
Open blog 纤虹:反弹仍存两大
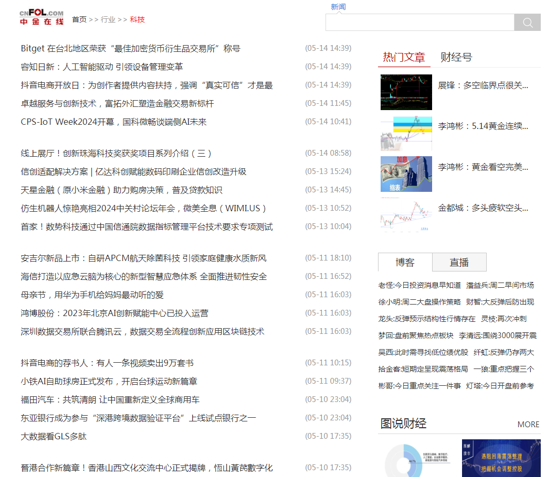click(x=504, y=352)
